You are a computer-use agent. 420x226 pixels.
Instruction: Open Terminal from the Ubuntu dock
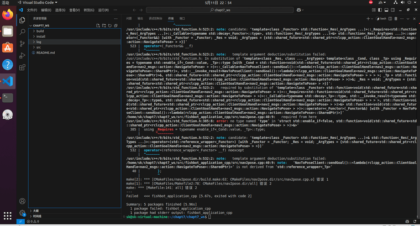click(8, 98)
